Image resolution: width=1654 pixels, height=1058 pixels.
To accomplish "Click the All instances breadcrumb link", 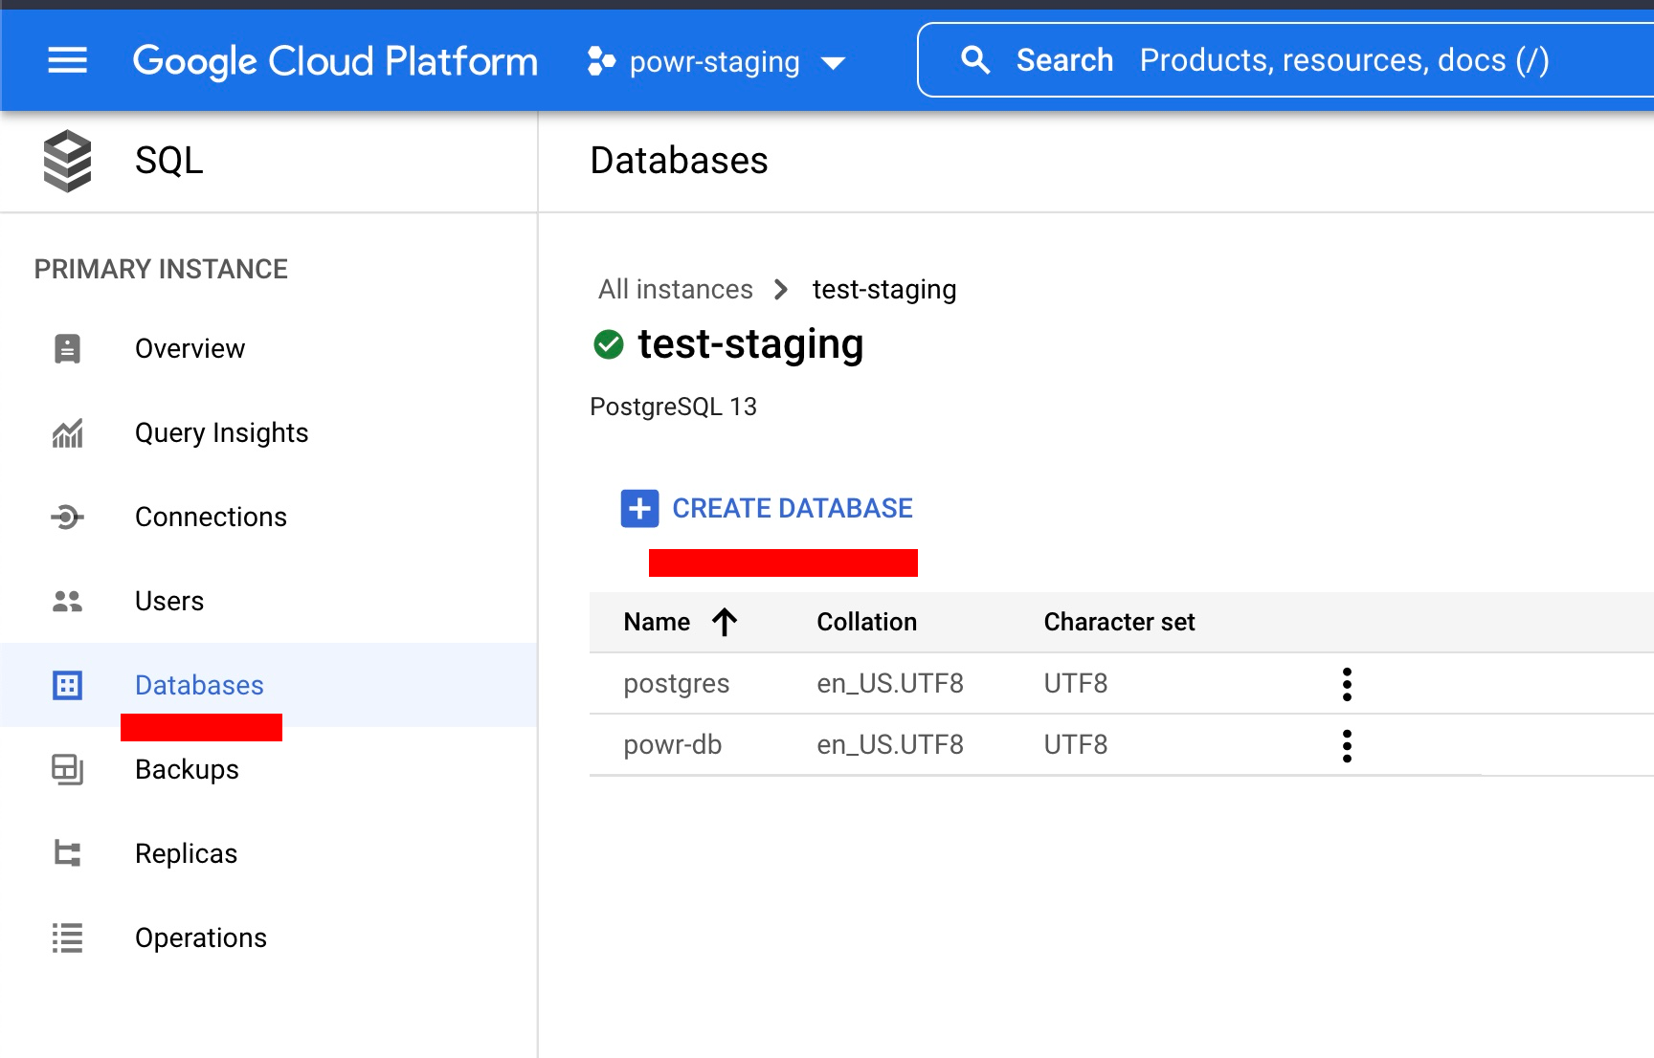I will click(675, 290).
